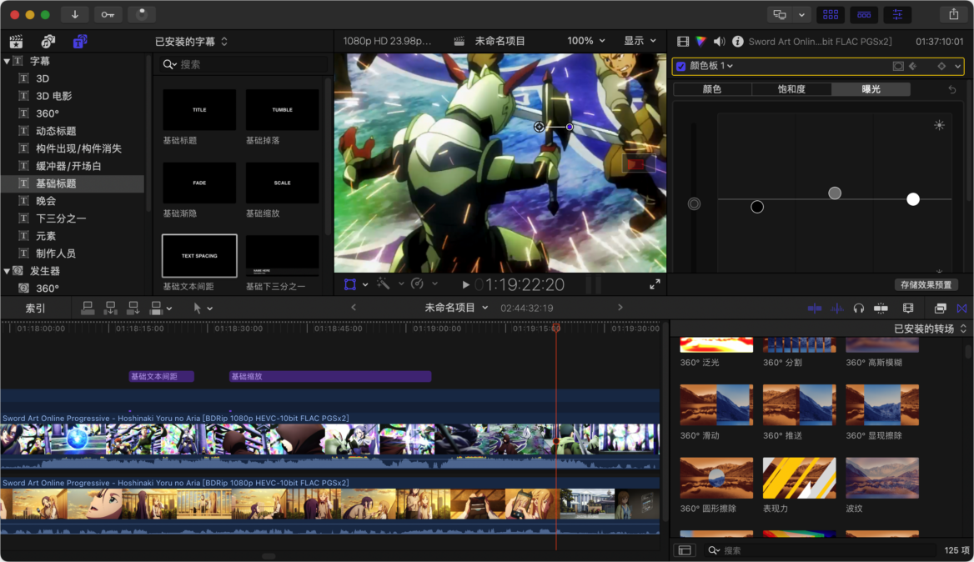Click the share export icon

[953, 14]
